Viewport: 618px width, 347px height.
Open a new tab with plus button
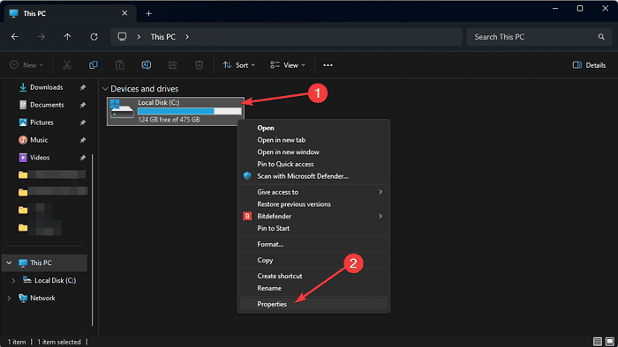point(148,13)
